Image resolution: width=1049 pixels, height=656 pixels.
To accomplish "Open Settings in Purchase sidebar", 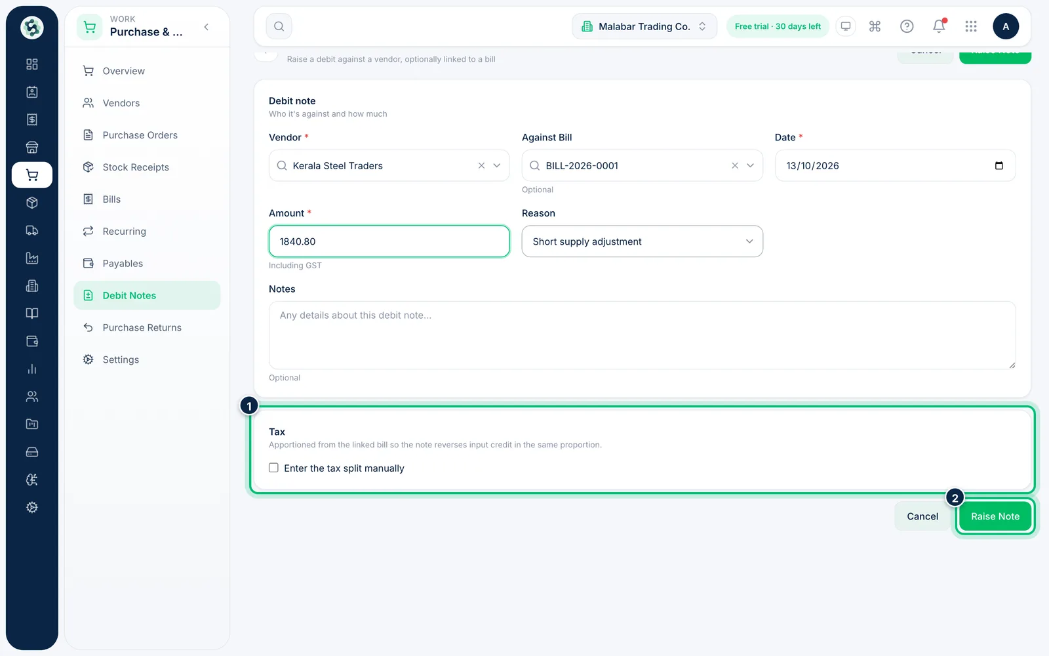I will click(x=147, y=359).
